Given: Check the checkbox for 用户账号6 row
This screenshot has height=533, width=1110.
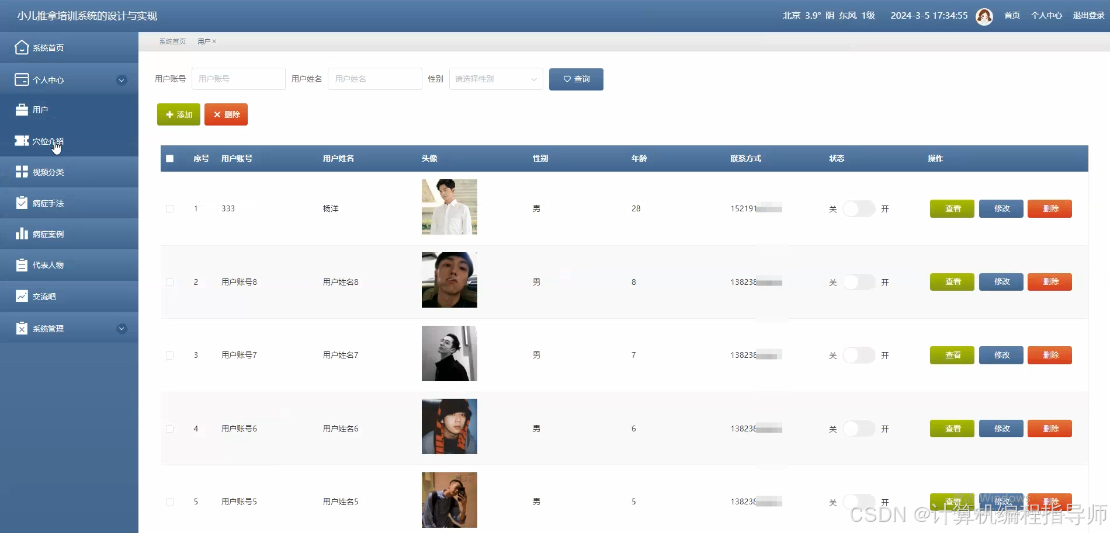Looking at the screenshot, I should pos(170,429).
